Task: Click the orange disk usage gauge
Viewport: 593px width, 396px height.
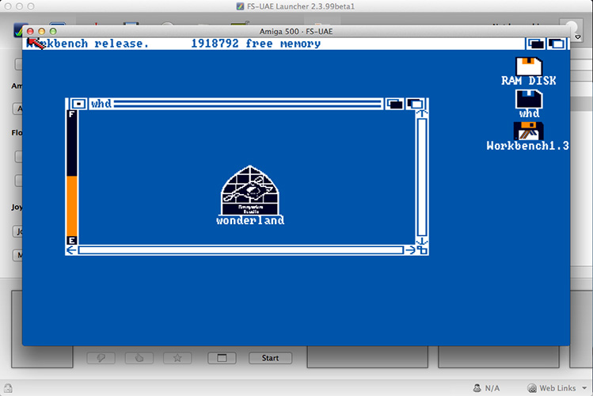Action: coord(71,206)
